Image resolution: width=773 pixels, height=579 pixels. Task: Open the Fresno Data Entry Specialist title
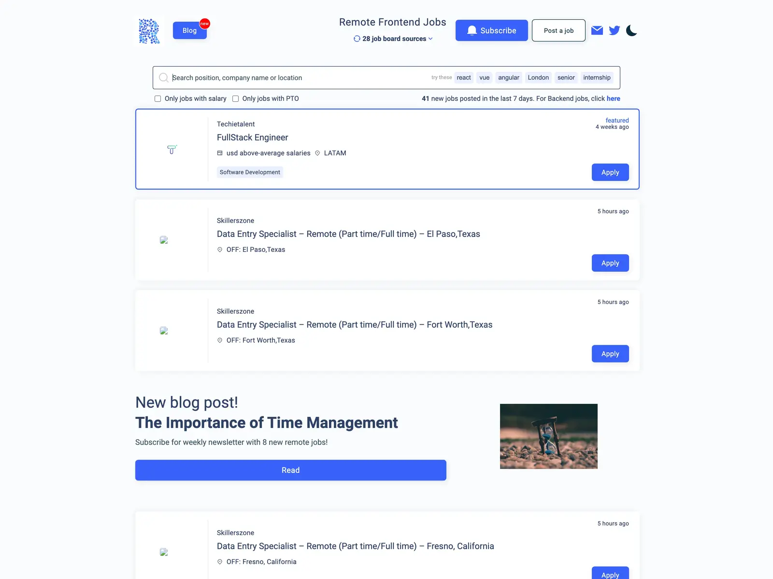tap(356, 546)
